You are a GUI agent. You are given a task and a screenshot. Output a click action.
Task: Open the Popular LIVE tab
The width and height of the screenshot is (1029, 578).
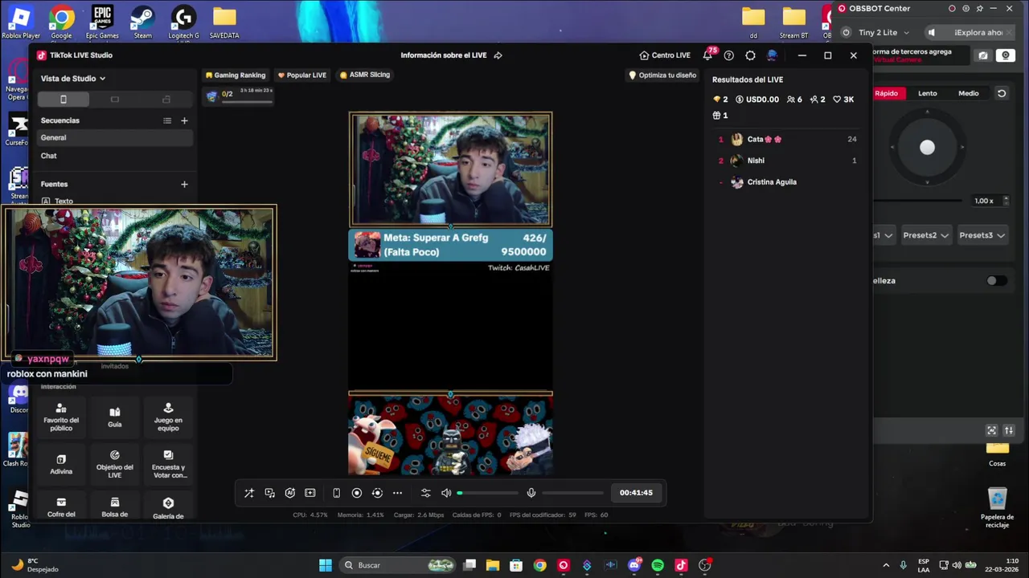click(x=301, y=75)
